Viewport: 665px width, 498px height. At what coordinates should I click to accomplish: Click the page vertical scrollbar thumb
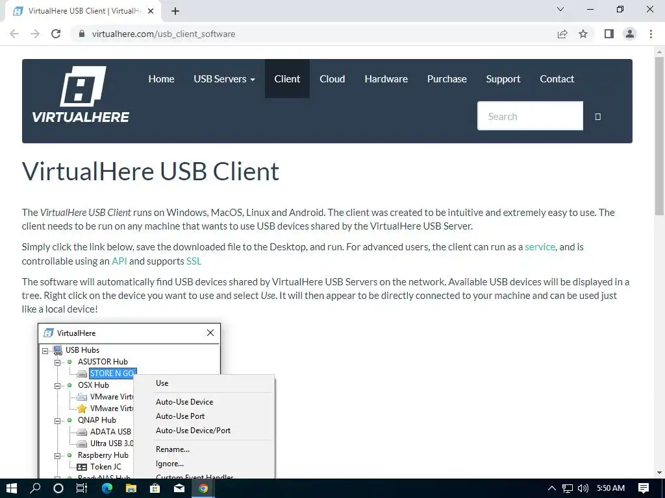point(660,136)
